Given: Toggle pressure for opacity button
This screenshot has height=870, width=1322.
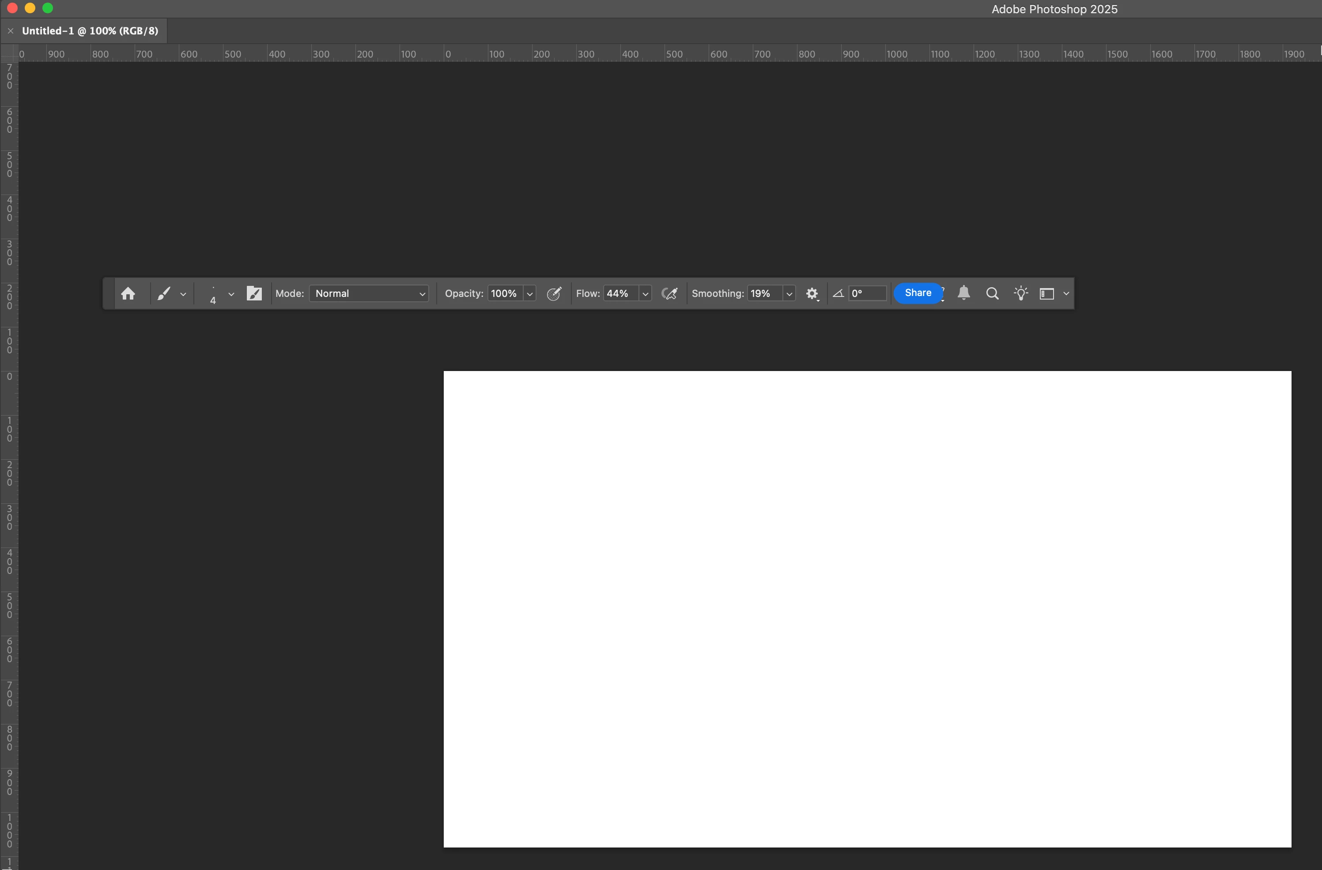Looking at the screenshot, I should (554, 293).
